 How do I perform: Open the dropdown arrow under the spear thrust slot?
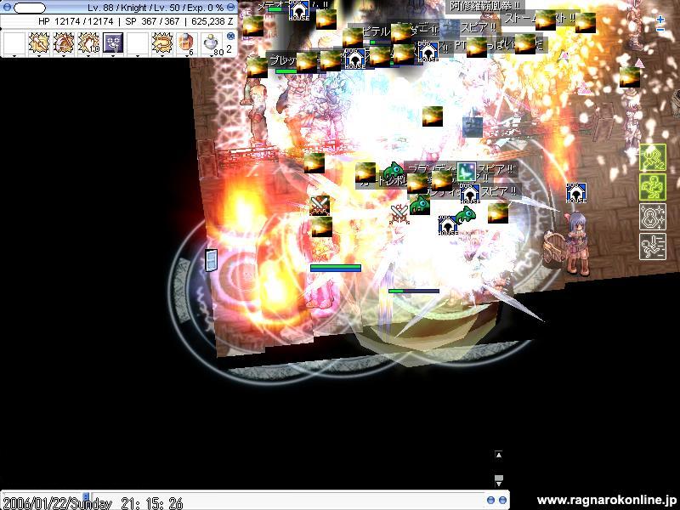tap(39, 56)
